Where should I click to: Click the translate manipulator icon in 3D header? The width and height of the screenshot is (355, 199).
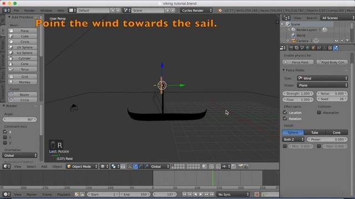tap(135, 166)
